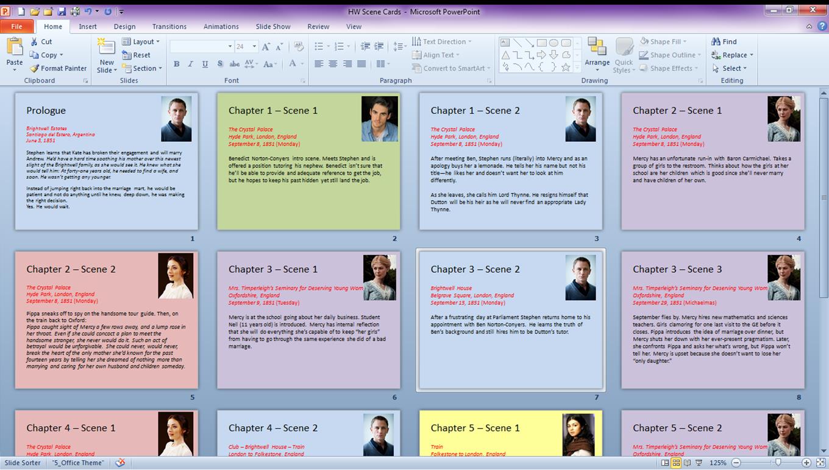Insert a New Slide

(106, 49)
